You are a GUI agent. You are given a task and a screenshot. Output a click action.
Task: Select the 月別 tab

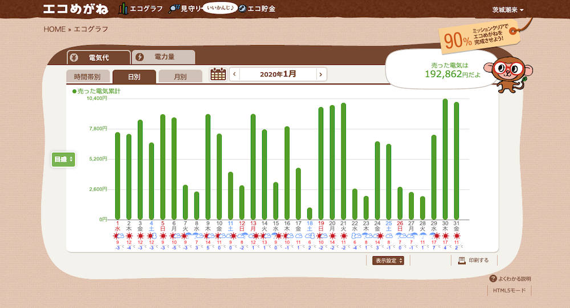(x=180, y=77)
